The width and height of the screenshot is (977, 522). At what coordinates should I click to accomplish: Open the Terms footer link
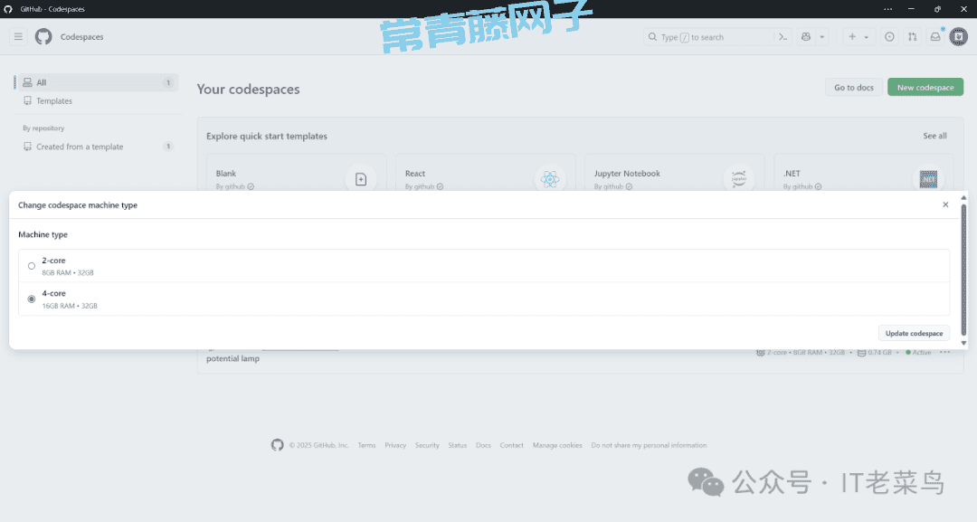click(x=366, y=445)
